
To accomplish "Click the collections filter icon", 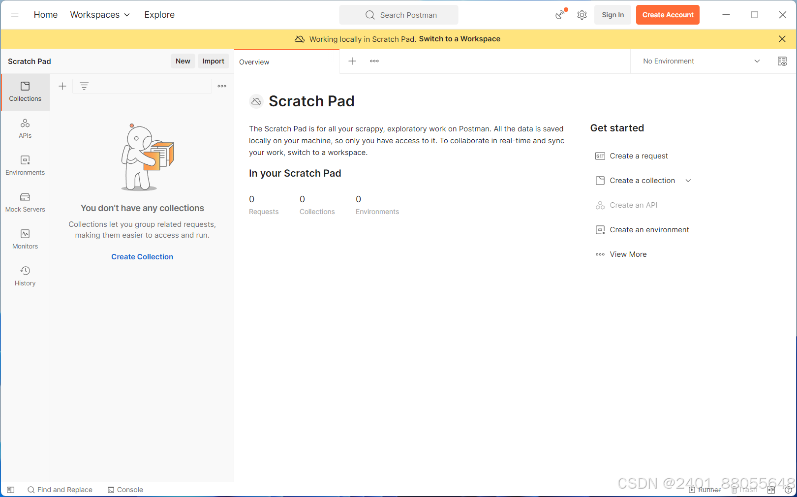I will (x=84, y=86).
